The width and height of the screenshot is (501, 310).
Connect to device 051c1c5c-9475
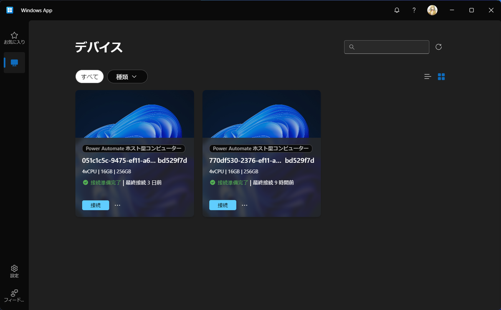(96, 205)
